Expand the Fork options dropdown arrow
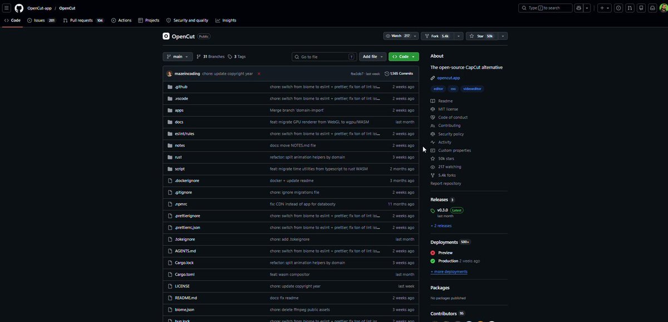 click(459, 36)
